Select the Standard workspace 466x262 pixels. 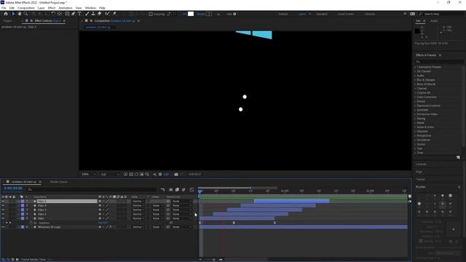(322, 14)
